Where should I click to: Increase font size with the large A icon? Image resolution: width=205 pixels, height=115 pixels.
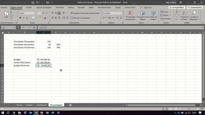pos(44,13)
